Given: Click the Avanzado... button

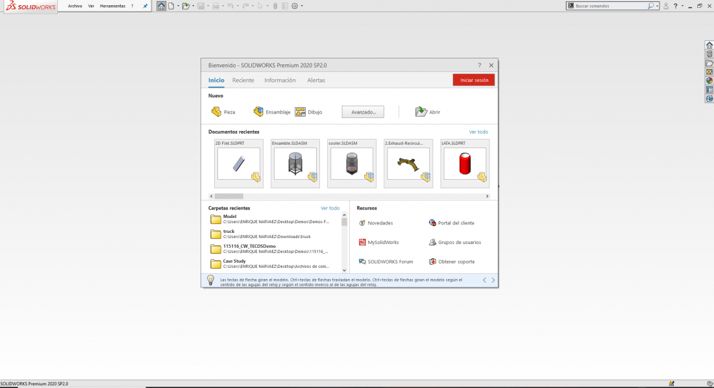Looking at the screenshot, I should (363, 112).
